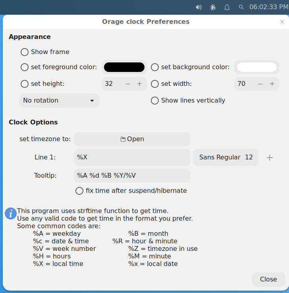Increase the width value with plus
This screenshot has height=293, width=289.
tap(272, 84)
